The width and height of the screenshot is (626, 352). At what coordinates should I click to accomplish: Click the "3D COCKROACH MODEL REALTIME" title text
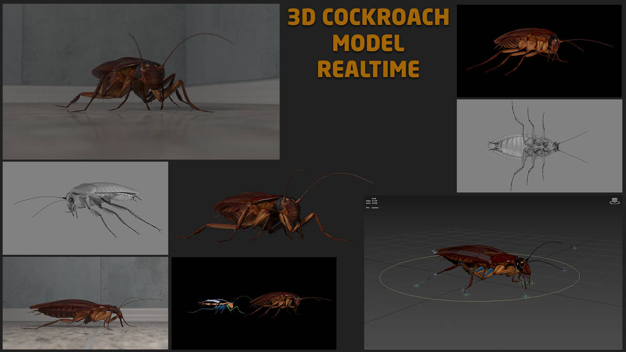[368, 43]
